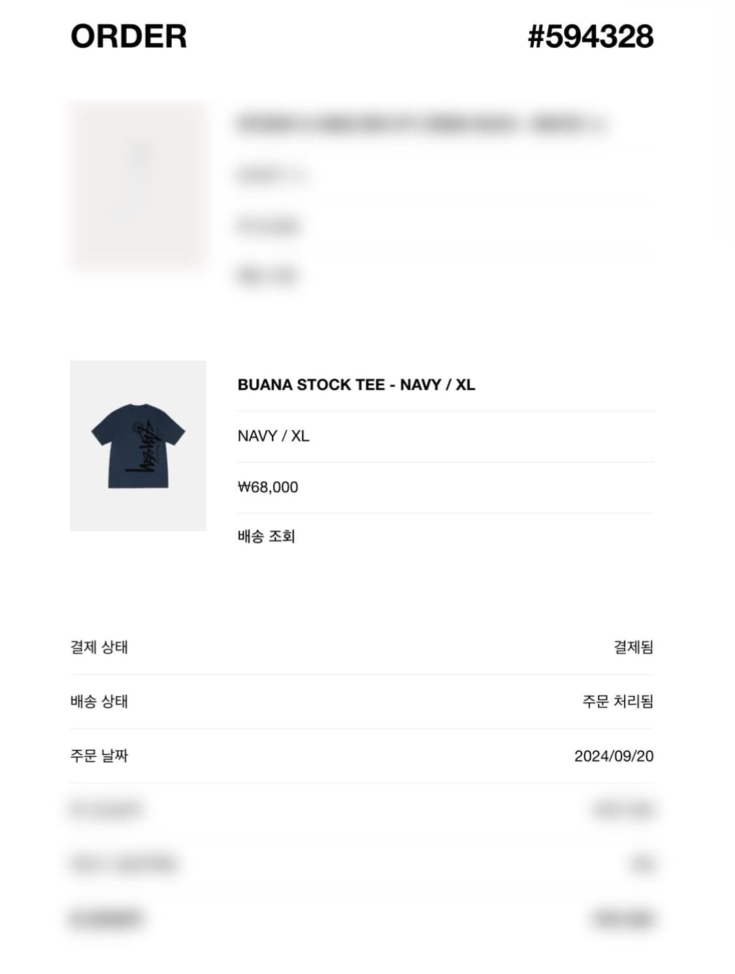This screenshot has height=974, width=735.
Task: Click the blurred first item price
Action: pyautogui.click(x=268, y=226)
